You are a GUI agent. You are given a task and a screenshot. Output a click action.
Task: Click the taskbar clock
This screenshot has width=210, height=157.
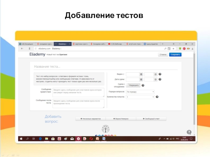(184, 139)
